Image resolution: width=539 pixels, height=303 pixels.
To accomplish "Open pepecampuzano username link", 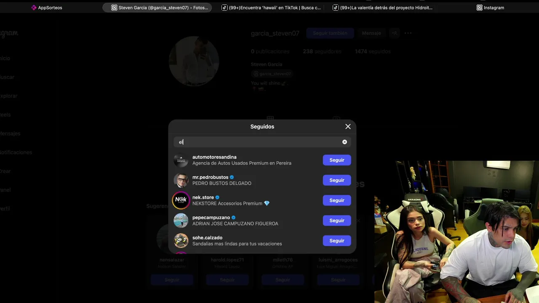I will point(211,218).
